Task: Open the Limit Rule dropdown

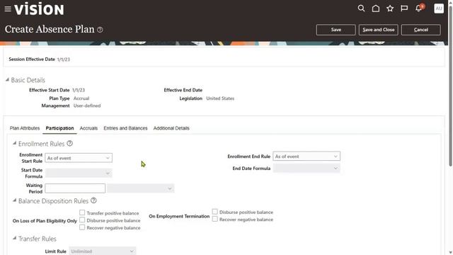Action: pyautogui.click(x=102, y=251)
